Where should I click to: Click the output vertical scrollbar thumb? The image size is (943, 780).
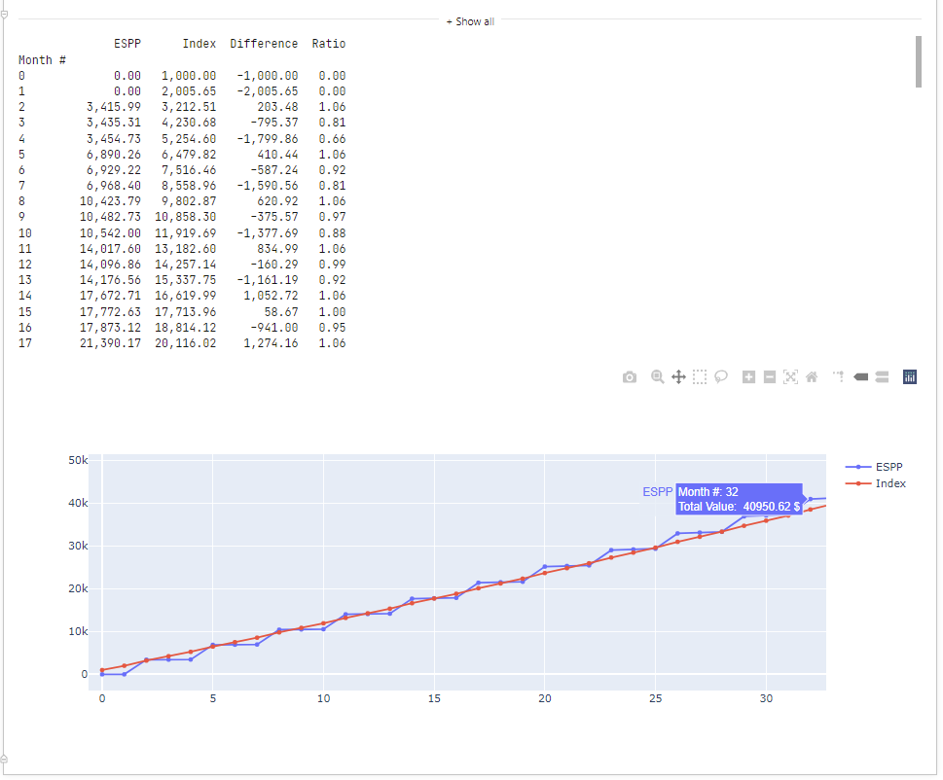click(x=919, y=61)
